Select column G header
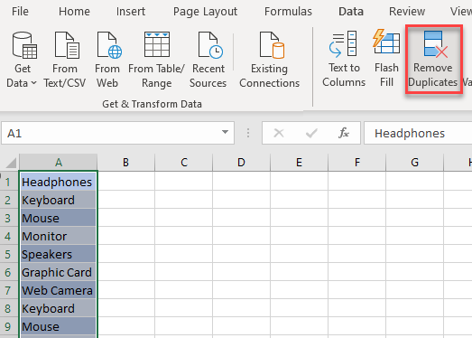Image resolution: width=472 pixels, height=338 pixels. tap(415, 163)
